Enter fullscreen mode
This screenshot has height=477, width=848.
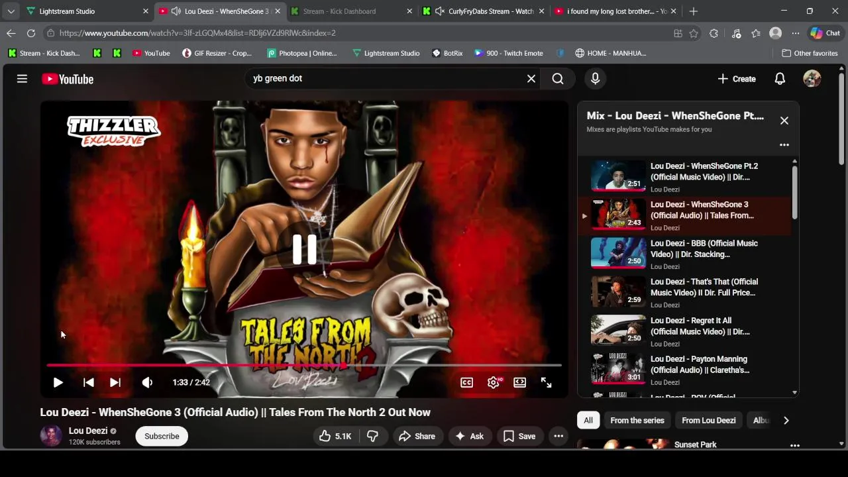546,382
